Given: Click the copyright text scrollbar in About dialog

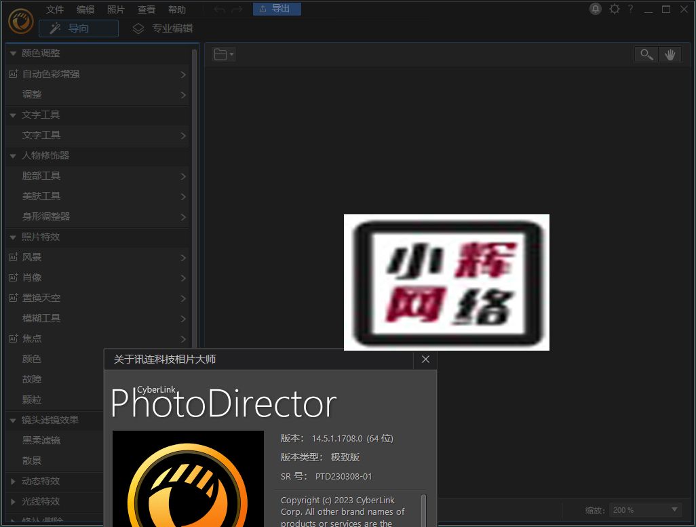Looking at the screenshot, I should (423, 509).
